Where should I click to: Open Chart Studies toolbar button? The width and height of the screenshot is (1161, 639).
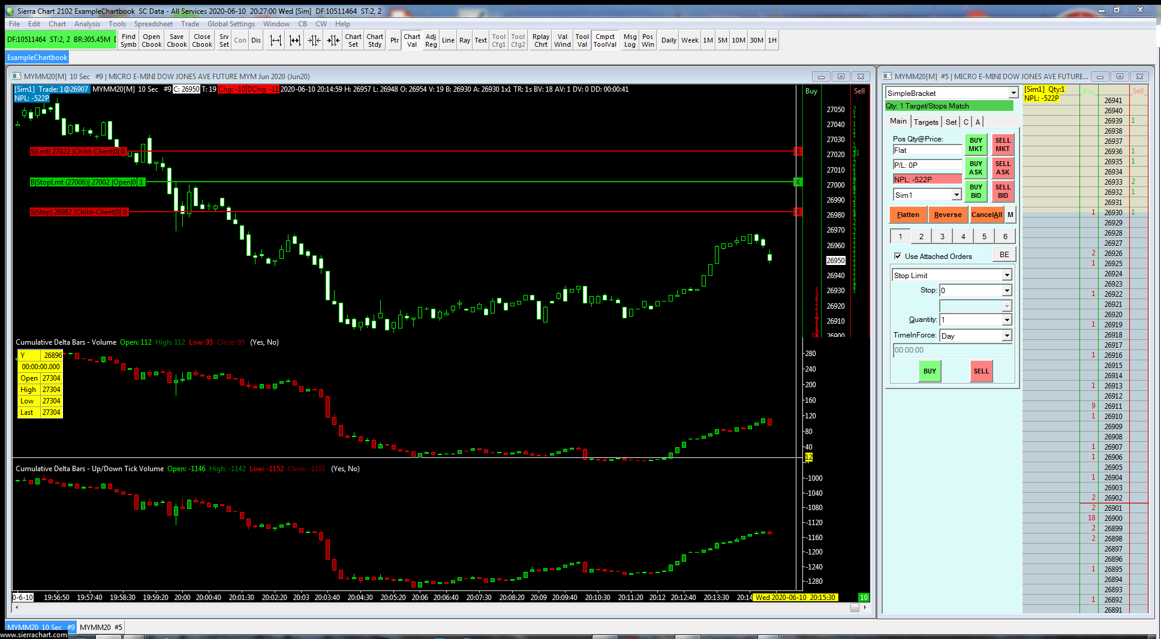(x=375, y=40)
